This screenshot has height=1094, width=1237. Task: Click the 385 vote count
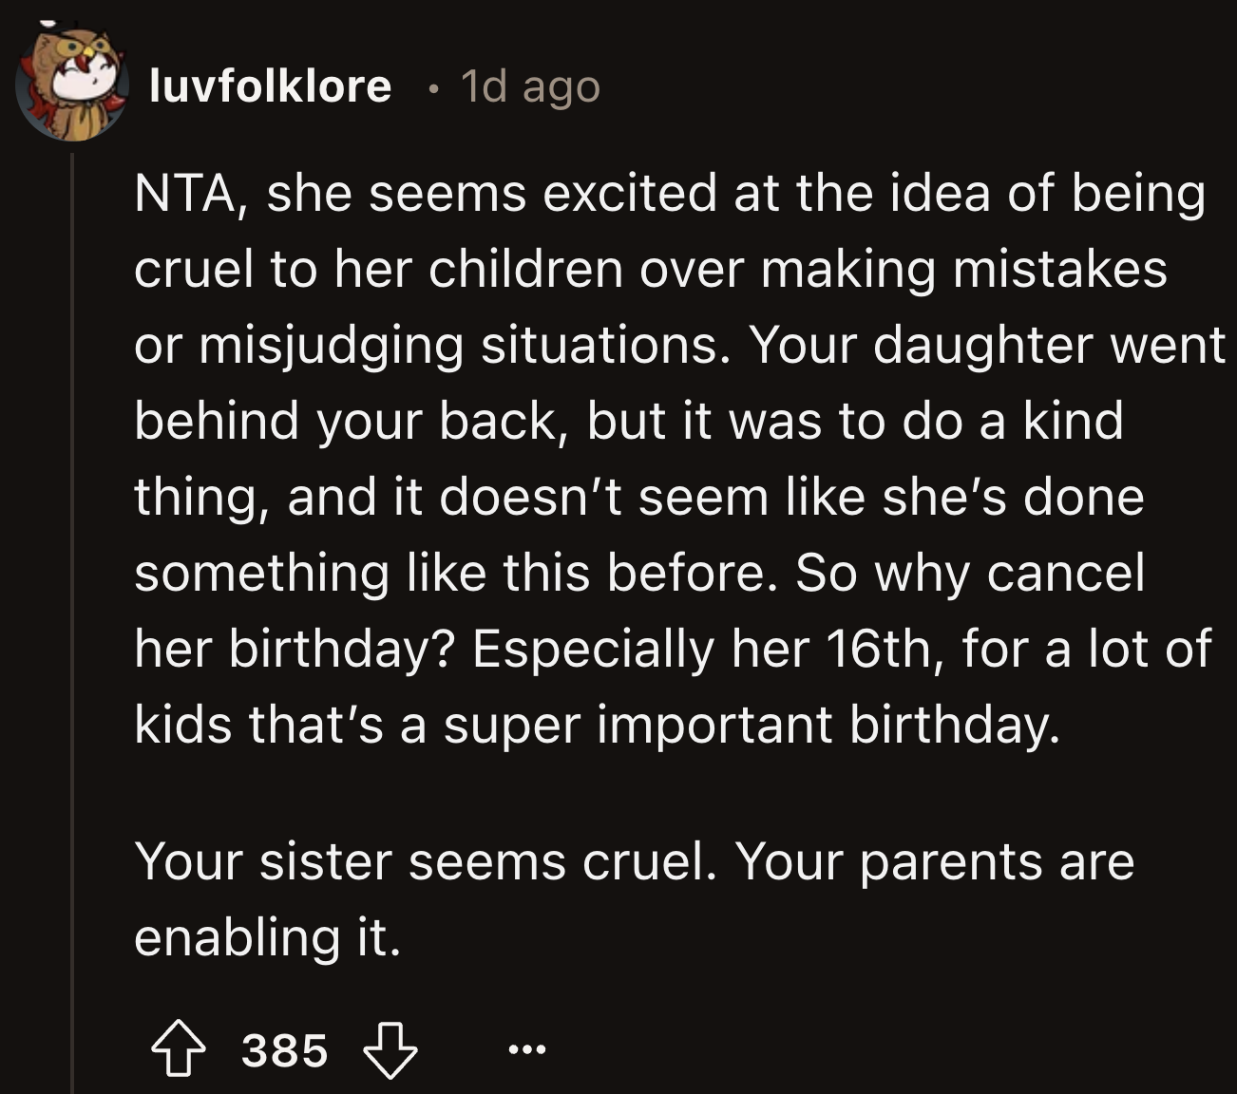pyautogui.click(x=285, y=1050)
